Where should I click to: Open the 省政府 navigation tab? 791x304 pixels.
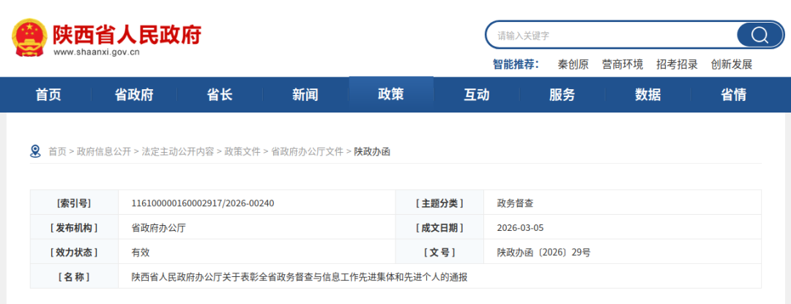pyautogui.click(x=134, y=94)
